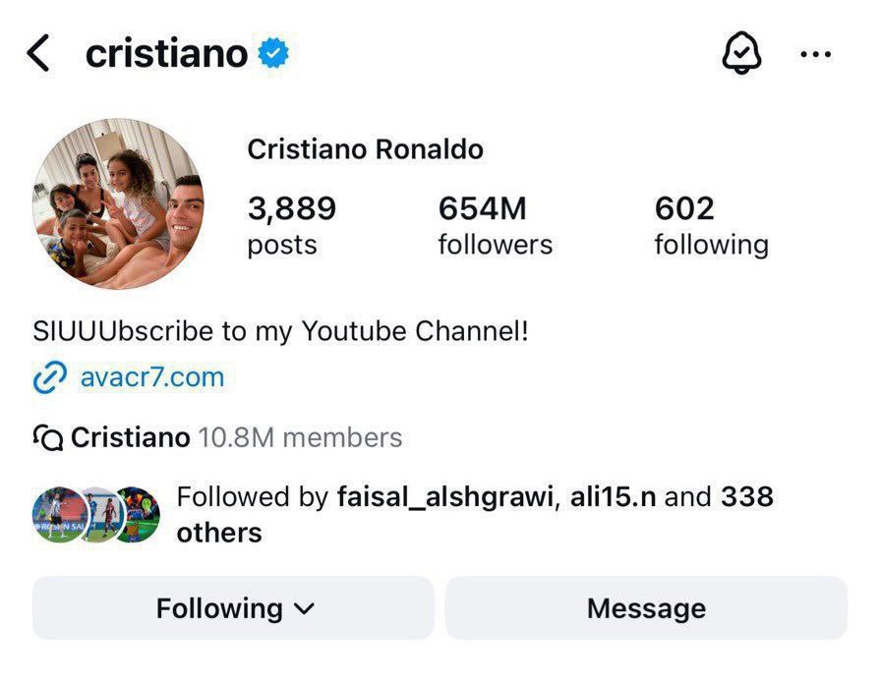
Task: Click the chevron on Following button
Action: 304,608
